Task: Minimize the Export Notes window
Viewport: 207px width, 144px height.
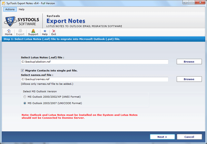Action: click(x=186, y=3)
